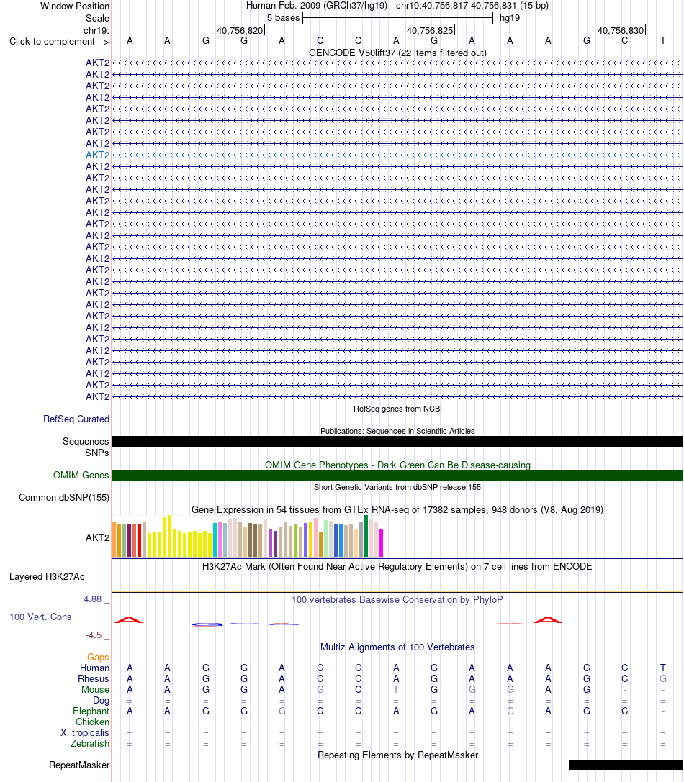This screenshot has height=782, width=684.
Task: Click the 'Scale' row label
Action: 97,19
